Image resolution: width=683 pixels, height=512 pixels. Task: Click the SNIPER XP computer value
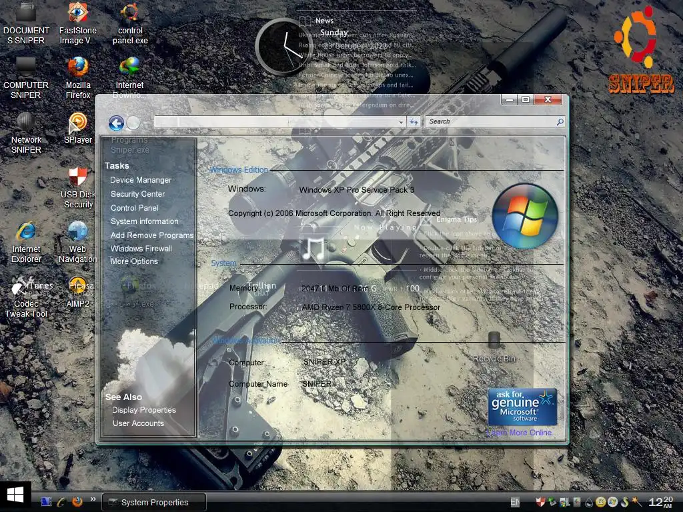point(324,362)
